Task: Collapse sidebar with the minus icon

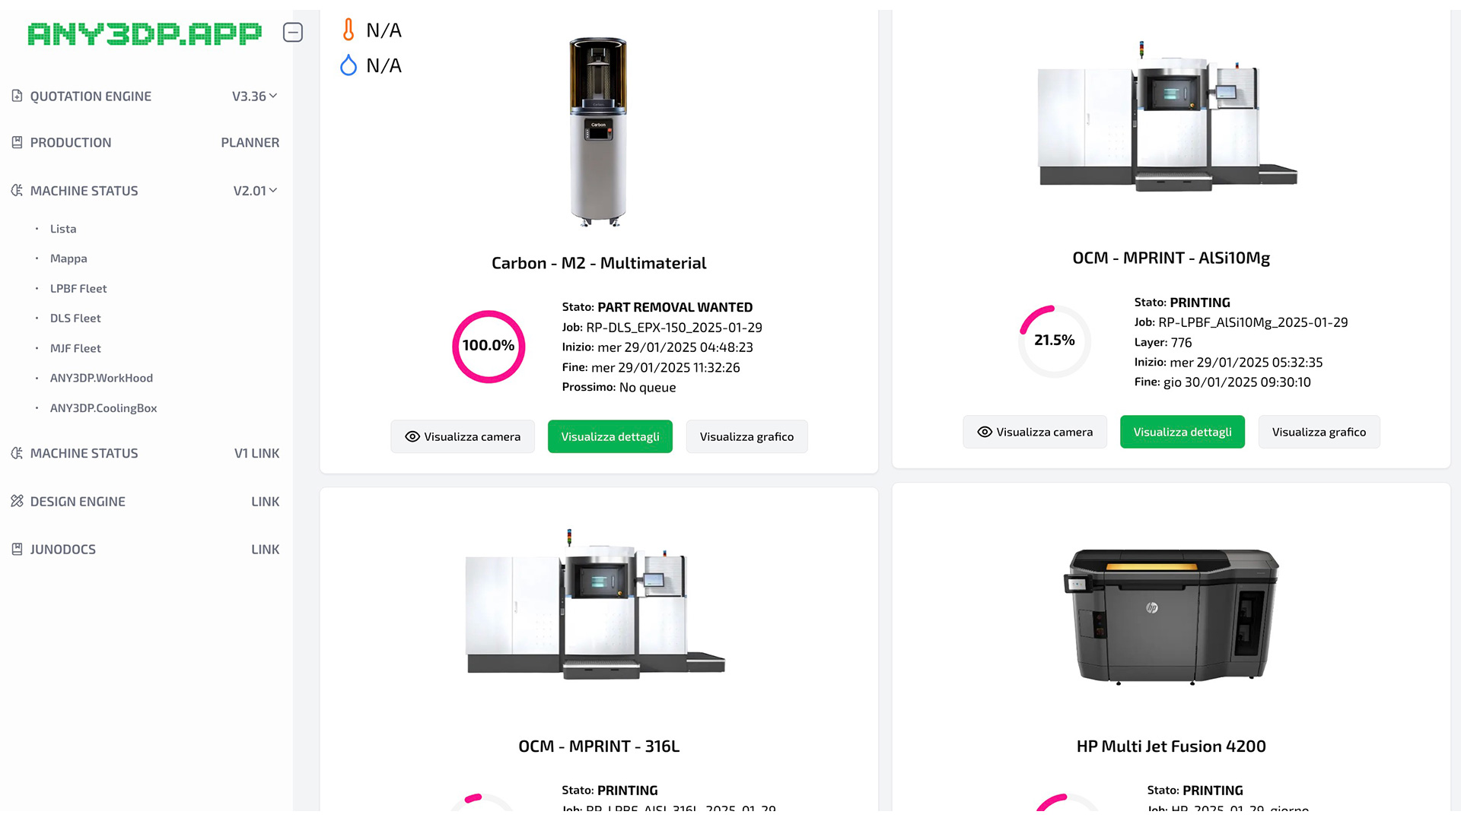Action: 293,33
